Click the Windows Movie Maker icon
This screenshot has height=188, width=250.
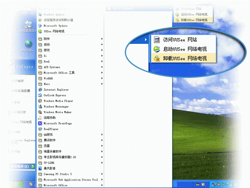point(40,112)
